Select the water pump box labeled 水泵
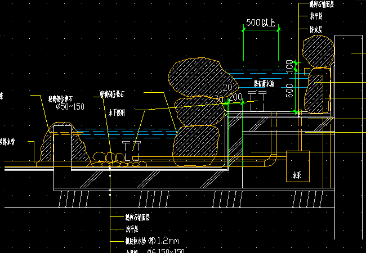 (297, 166)
